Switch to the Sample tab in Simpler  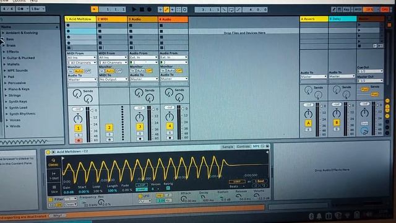[227, 147]
